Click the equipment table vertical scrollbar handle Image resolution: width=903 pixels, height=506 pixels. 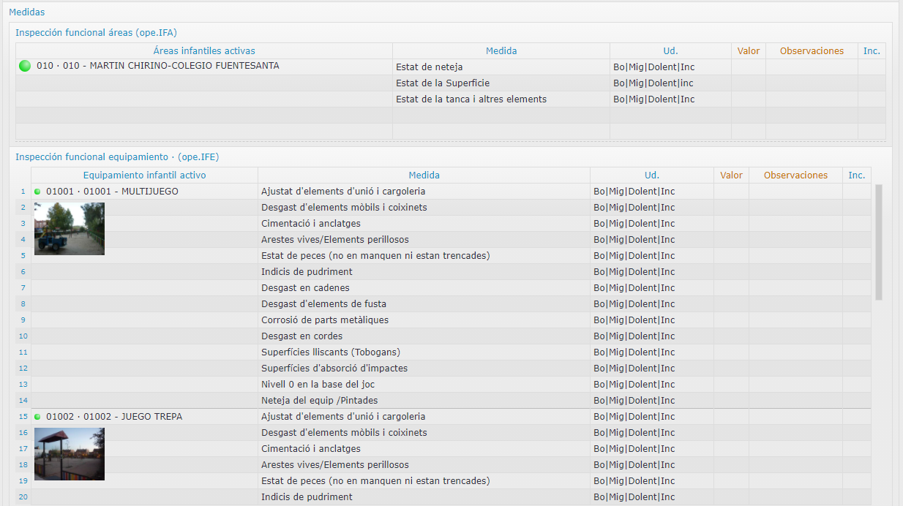click(x=879, y=242)
